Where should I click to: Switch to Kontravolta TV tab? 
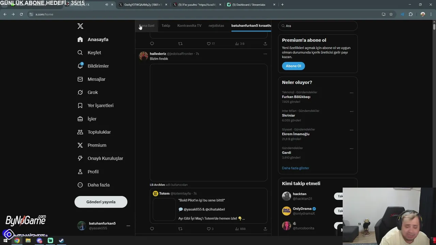click(189, 26)
